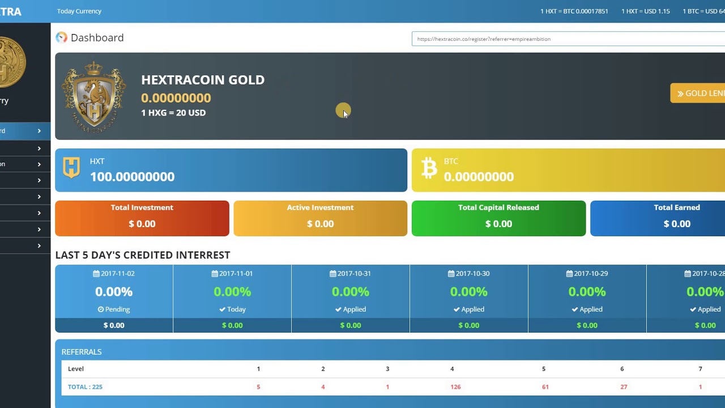The image size is (725, 408).
Task: Click the Dashboard speedometer icon
Action: pos(61,37)
